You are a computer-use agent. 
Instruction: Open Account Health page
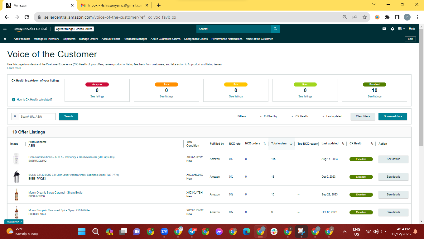coord(111,39)
